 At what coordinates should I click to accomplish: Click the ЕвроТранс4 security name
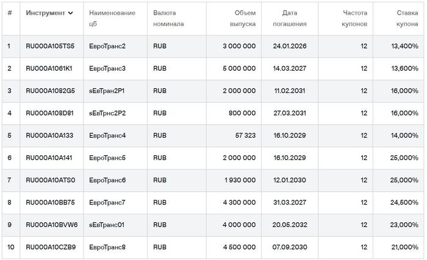pos(107,135)
